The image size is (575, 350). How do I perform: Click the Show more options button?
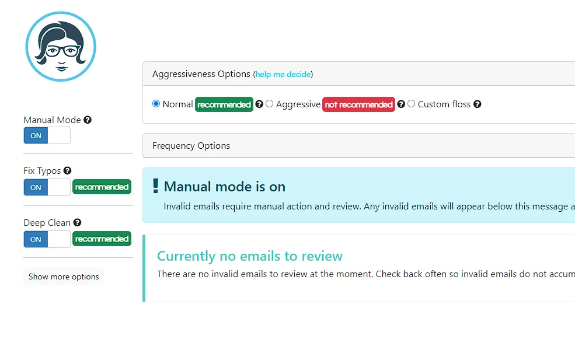[x=64, y=276]
